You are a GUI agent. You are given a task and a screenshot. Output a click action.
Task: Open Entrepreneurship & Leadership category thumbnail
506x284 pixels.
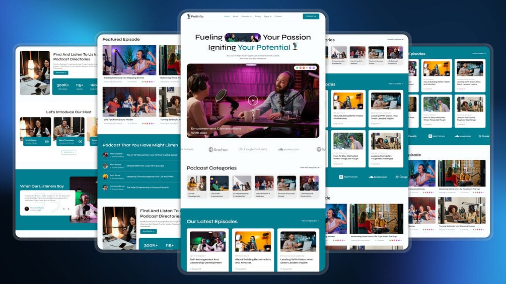click(x=242, y=183)
